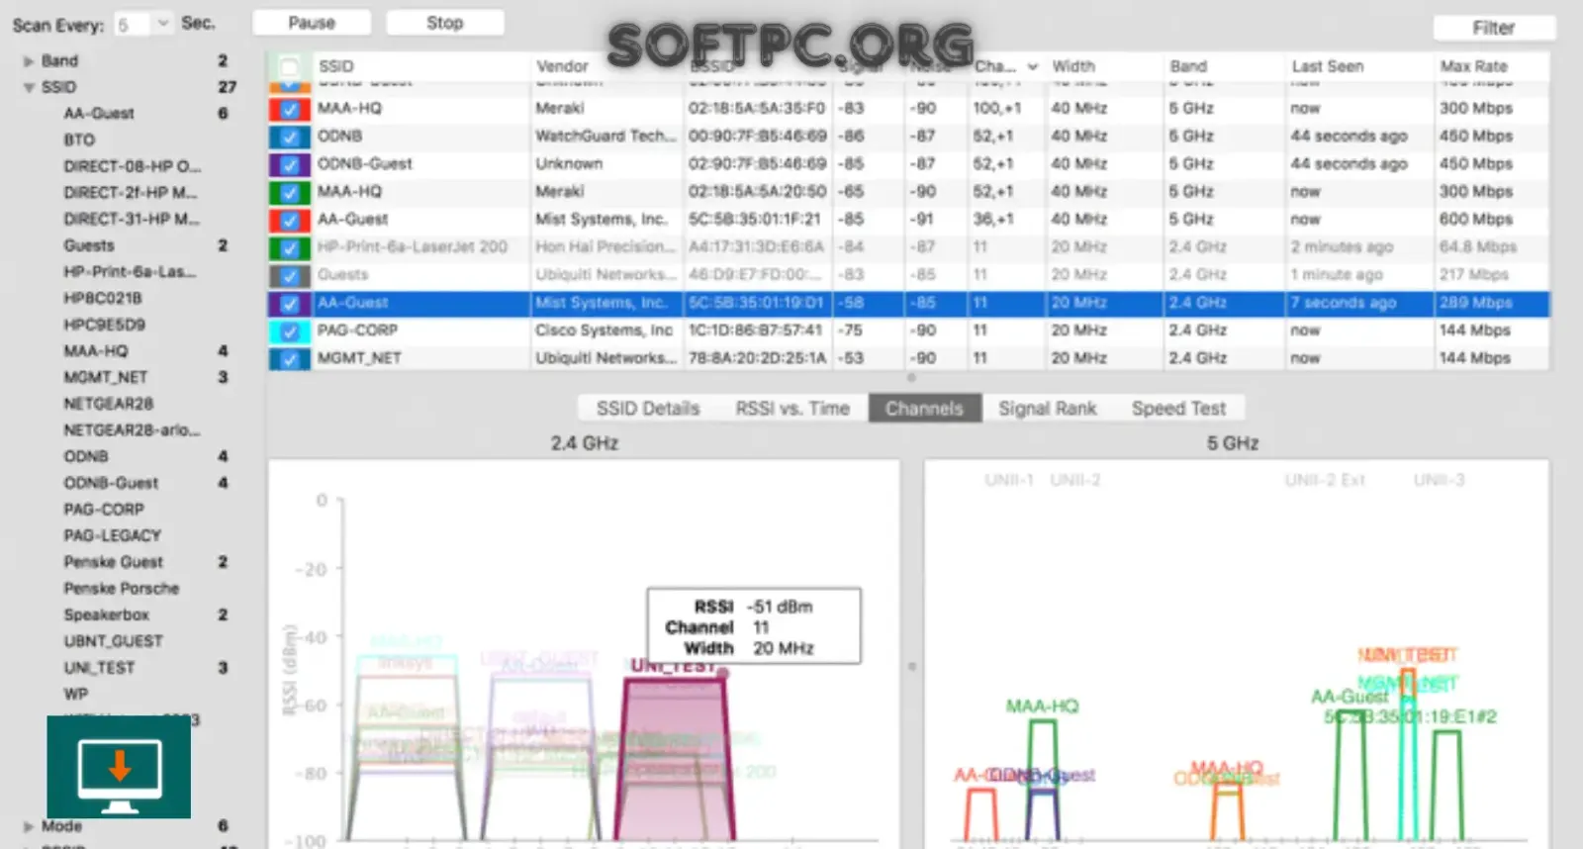This screenshot has width=1583, height=849.
Task: Sort table by Width column header
Action: point(1073,66)
